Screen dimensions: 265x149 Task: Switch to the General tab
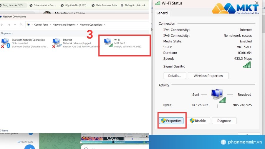coord(162,13)
